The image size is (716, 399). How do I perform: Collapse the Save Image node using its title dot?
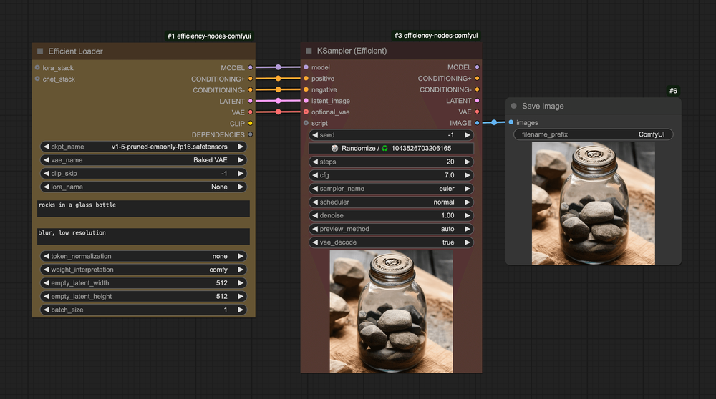[x=513, y=106]
